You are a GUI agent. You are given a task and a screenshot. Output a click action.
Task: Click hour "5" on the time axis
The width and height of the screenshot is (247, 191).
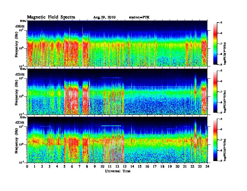tap(65, 166)
